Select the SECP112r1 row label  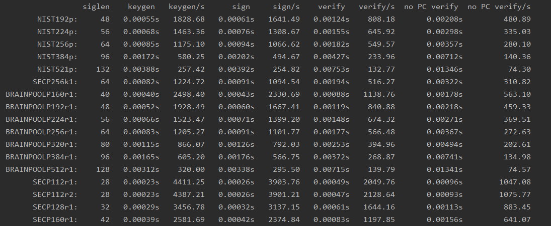pos(55,182)
